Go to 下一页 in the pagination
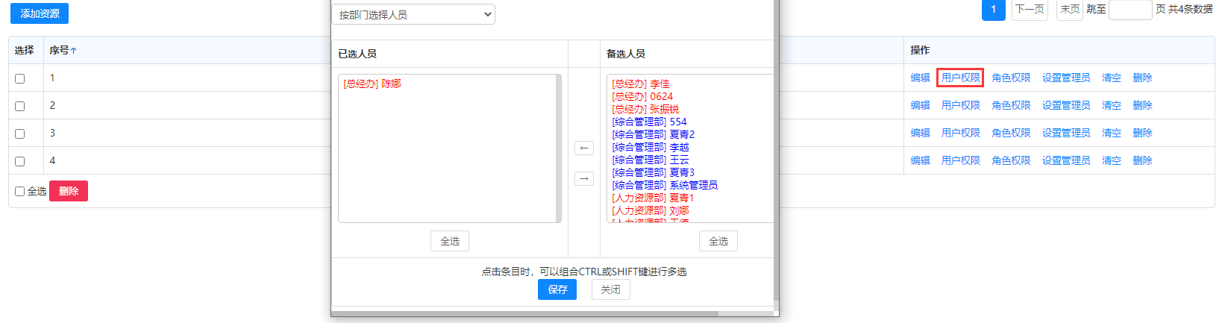The width and height of the screenshot is (1228, 323). tap(1030, 9)
